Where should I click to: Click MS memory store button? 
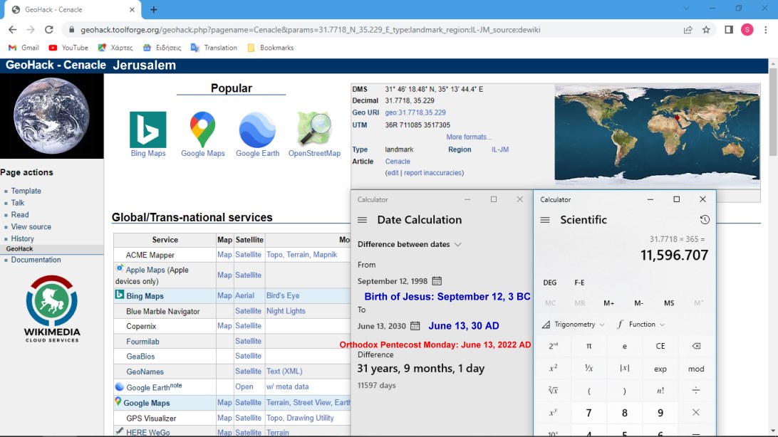[x=669, y=302]
